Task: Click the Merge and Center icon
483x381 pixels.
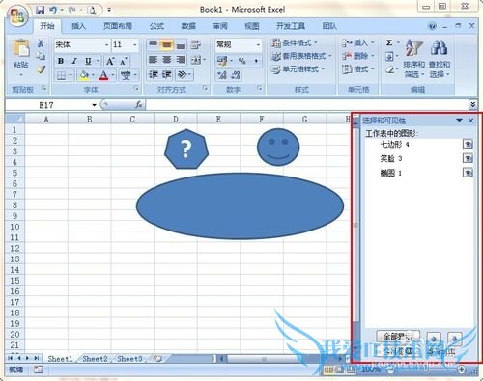Action: click(196, 60)
